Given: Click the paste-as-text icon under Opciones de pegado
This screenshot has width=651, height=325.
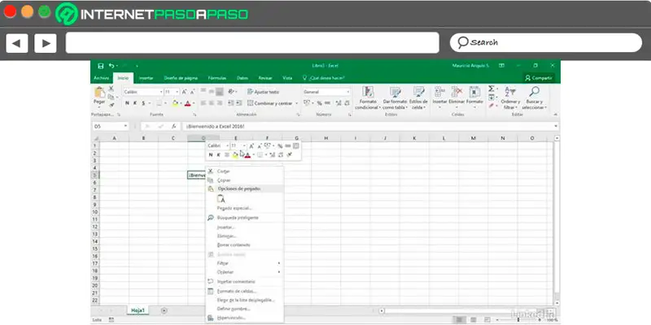Looking at the screenshot, I should click(221, 198).
